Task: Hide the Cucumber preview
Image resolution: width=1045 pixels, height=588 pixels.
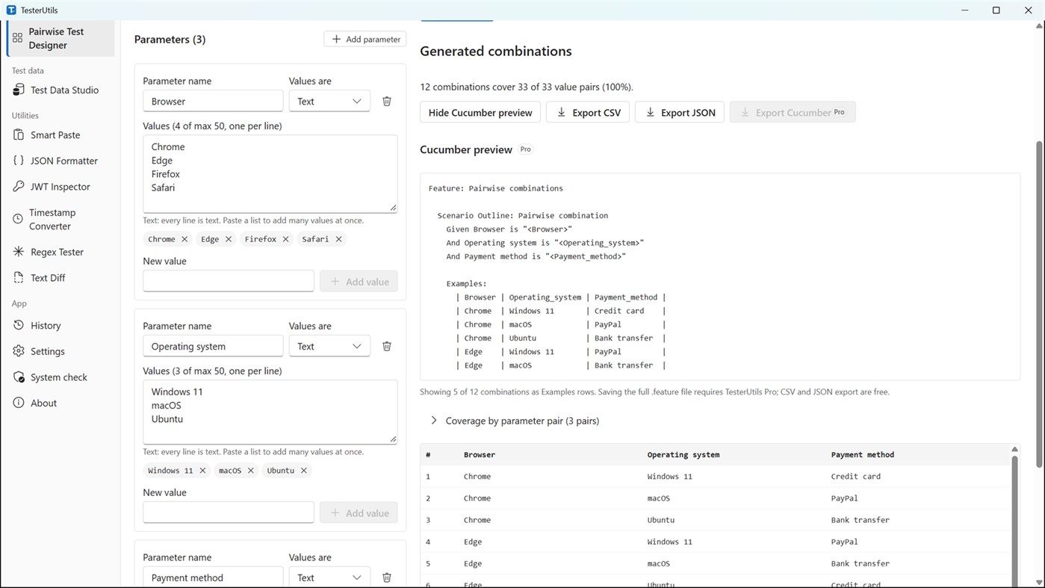Action: pyautogui.click(x=480, y=112)
